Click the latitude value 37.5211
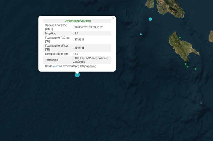This screenshot has width=213, height=141. [79, 40]
